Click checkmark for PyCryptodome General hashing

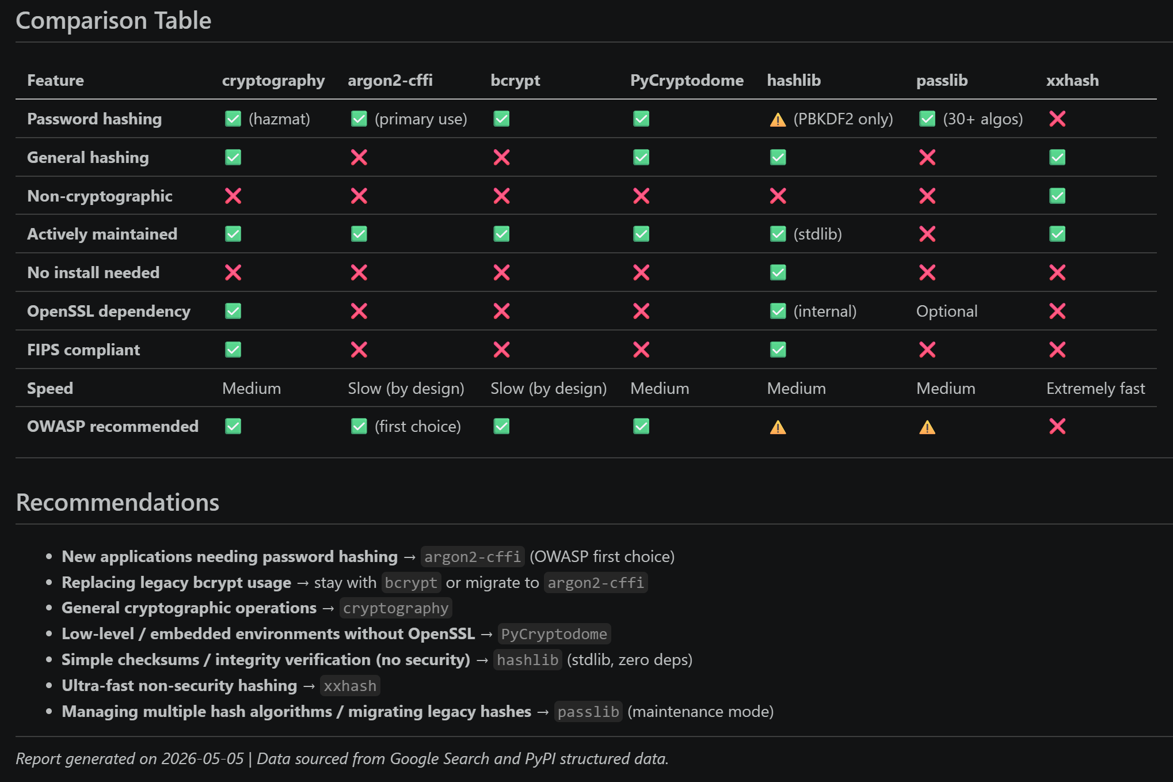(x=641, y=157)
